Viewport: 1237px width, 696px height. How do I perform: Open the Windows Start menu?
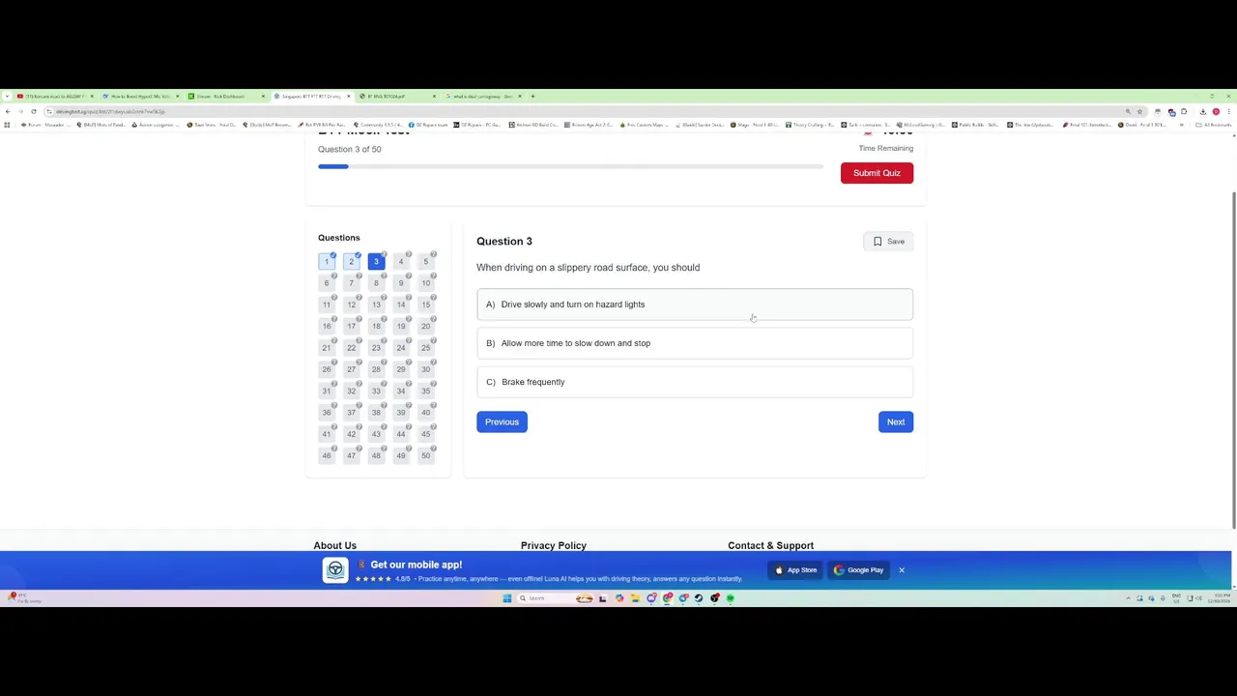pos(506,598)
